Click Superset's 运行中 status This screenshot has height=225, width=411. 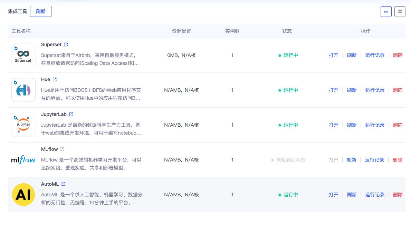(x=288, y=55)
